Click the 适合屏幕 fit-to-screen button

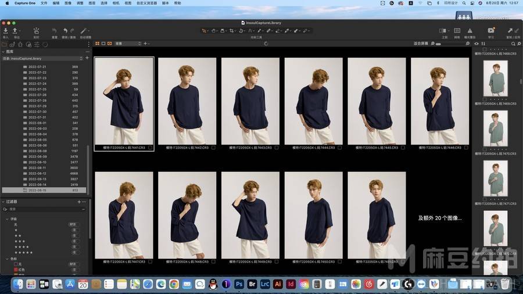point(421,44)
